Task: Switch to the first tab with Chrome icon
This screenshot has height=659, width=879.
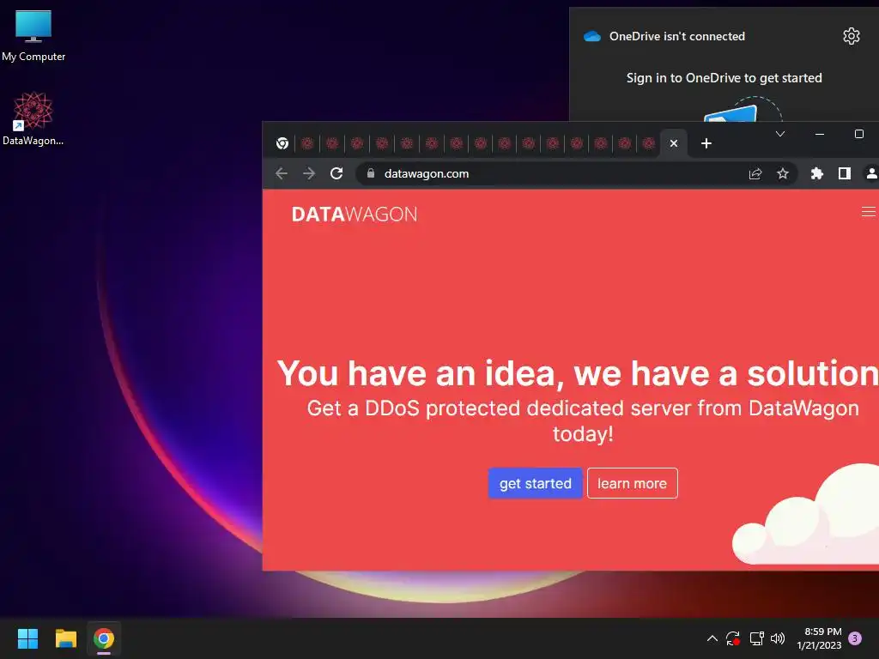Action: pyautogui.click(x=282, y=143)
